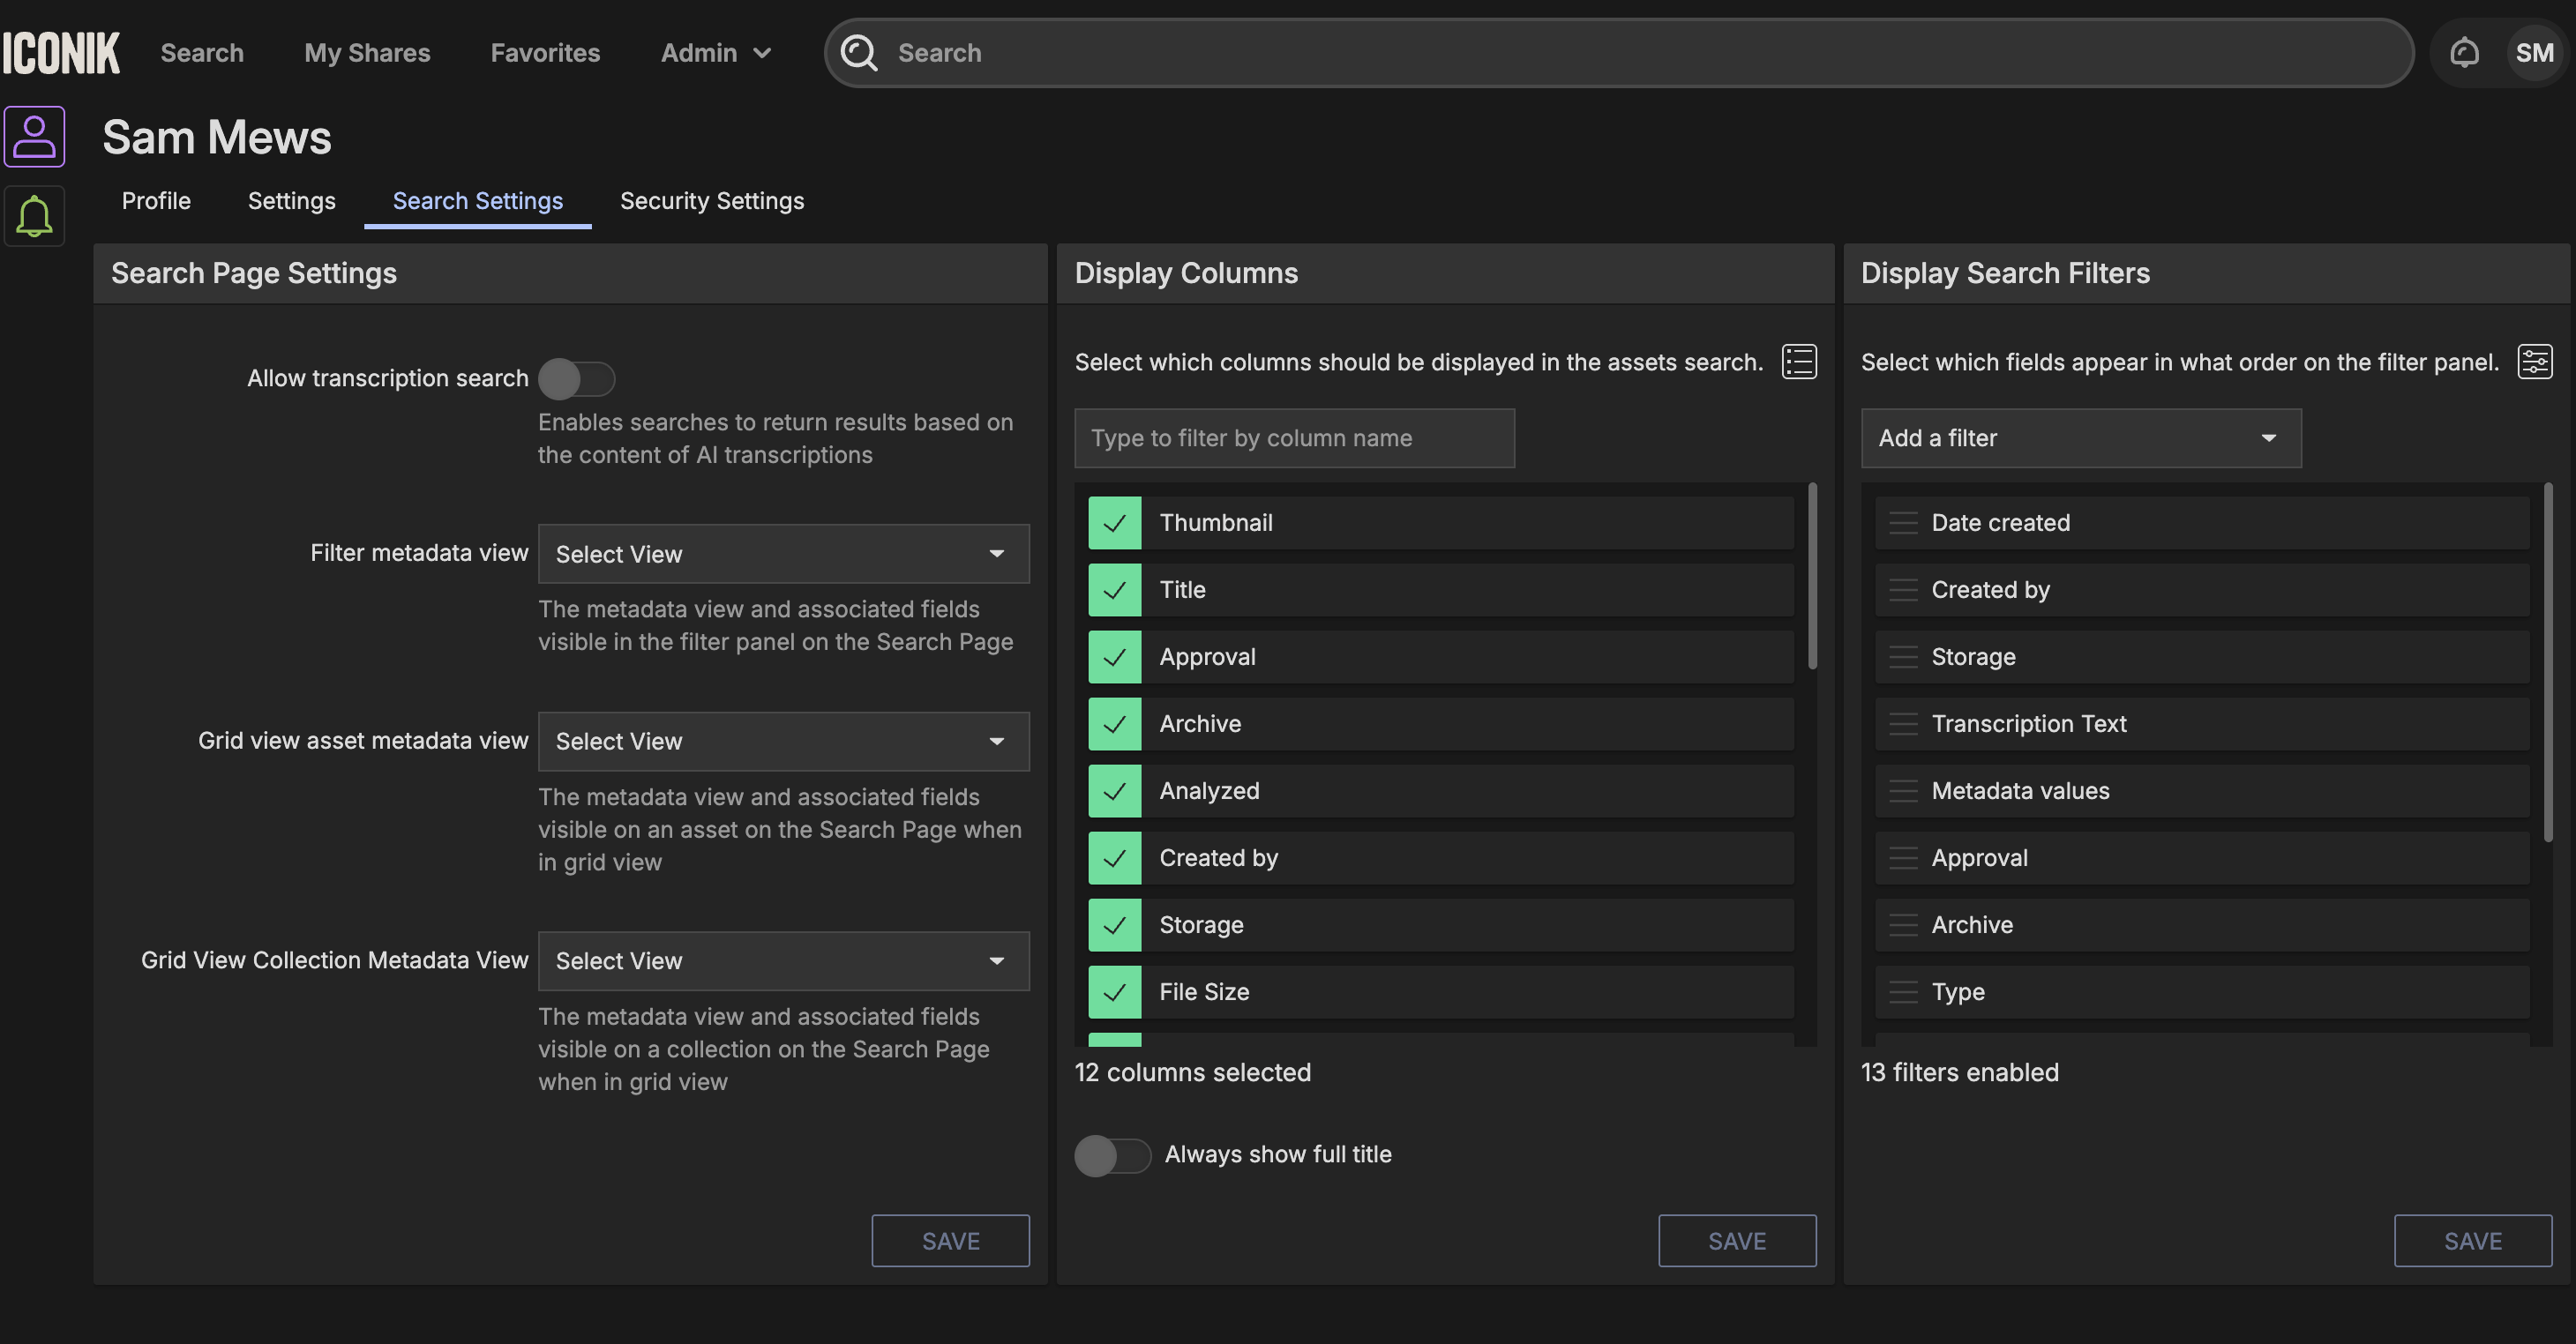Click the magnifier icon in search bar
2576x1344 pixels.
[x=858, y=53]
